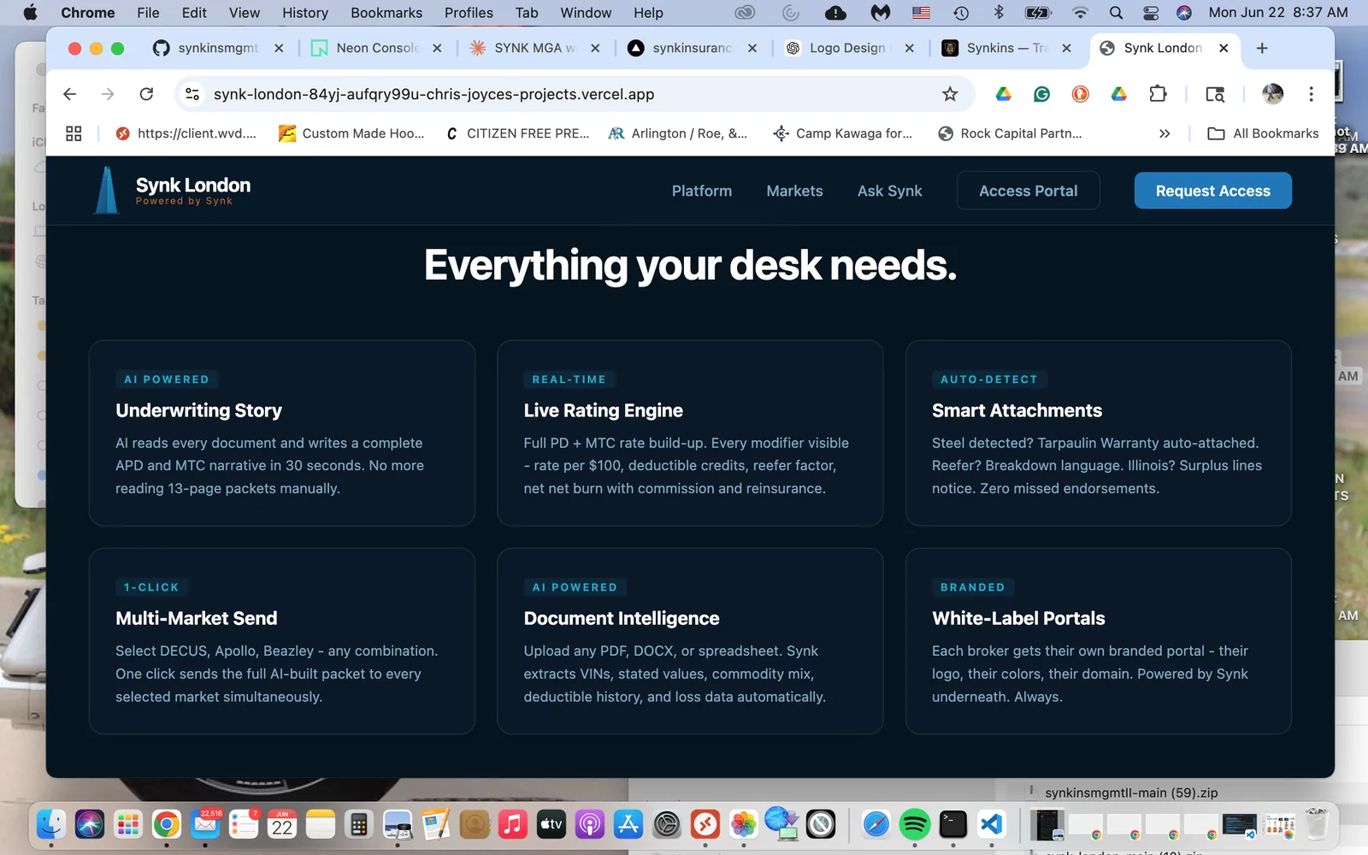Click the Smart Attachments card heading

[1017, 410]
